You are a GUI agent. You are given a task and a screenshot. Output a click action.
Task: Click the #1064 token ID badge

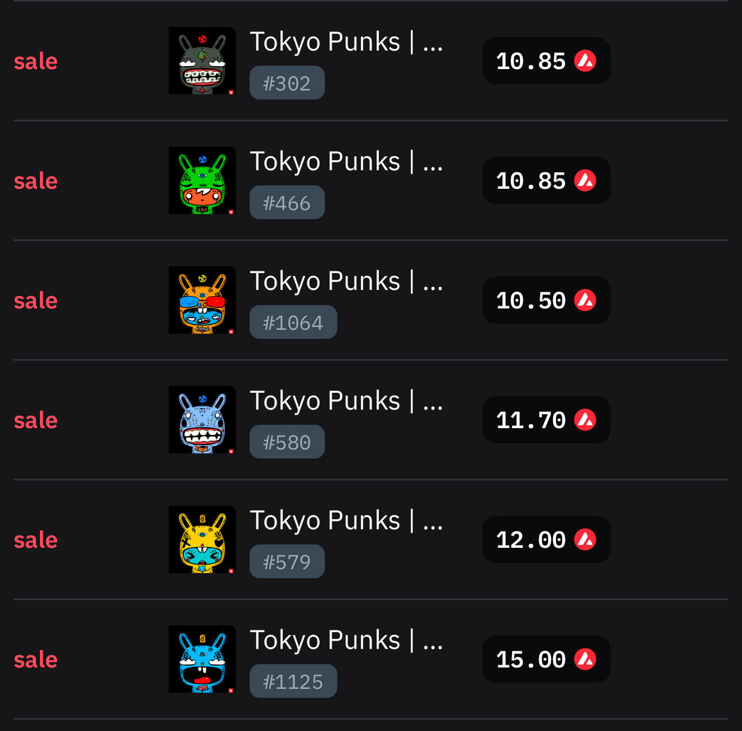tap(293, 323)
